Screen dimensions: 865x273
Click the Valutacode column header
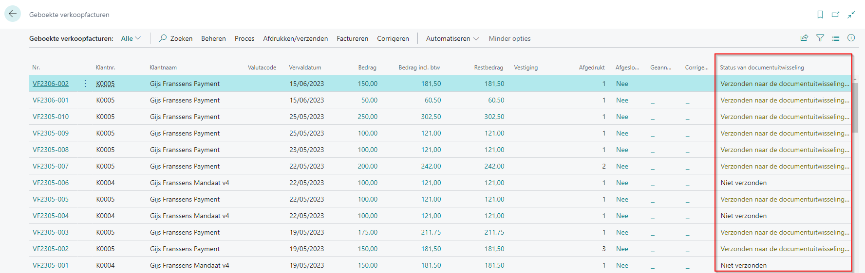(262, 68)
